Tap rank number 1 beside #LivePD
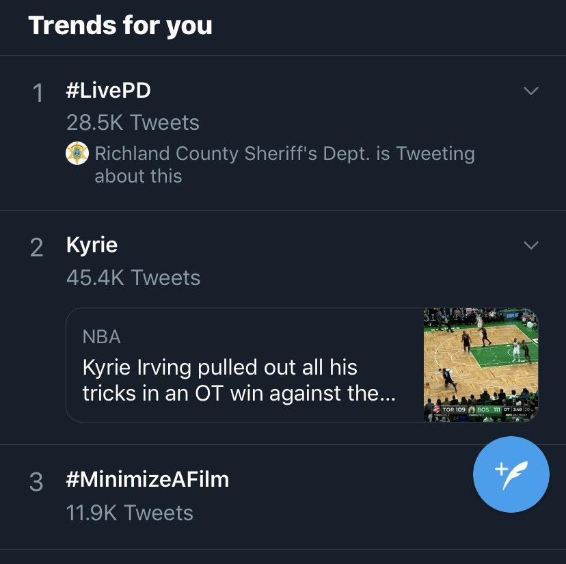 pyautogui.click(x=38, y=93)
